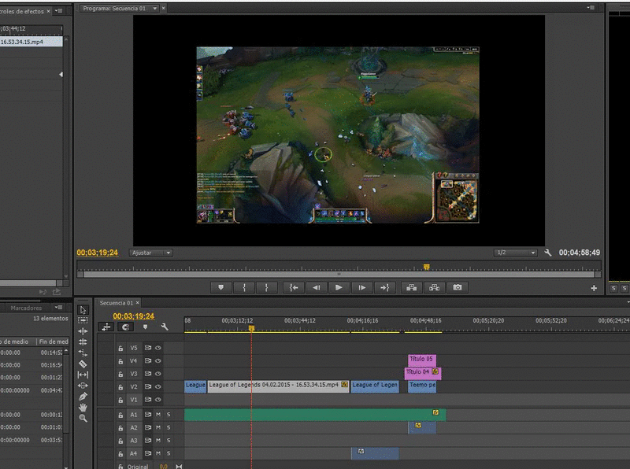The width and height of the screenshot is (630, 469).
Task: Click Program monitor current timecode field
Action: coord(97,253)
